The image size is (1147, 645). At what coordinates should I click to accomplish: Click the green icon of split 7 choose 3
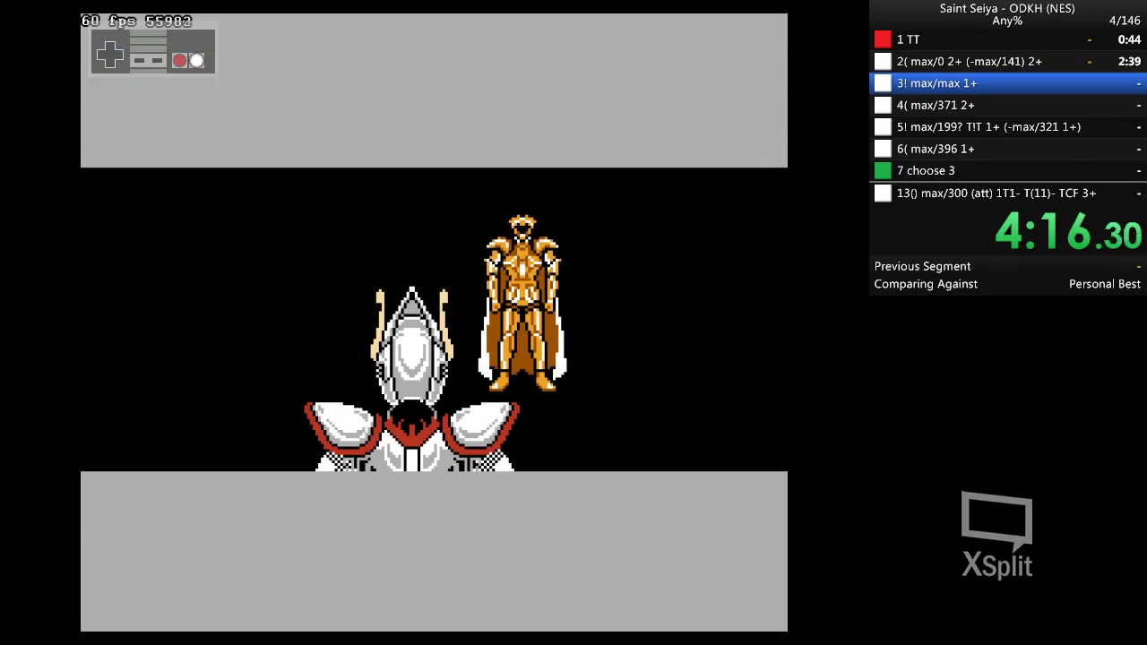(x=883, y=170)
